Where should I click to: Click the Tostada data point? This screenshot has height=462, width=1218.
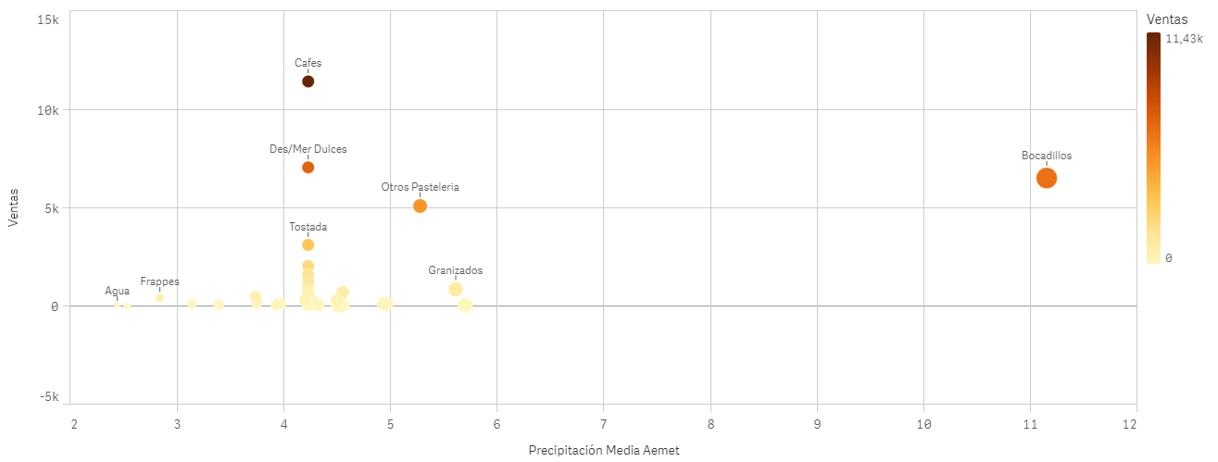click(308, 245)
